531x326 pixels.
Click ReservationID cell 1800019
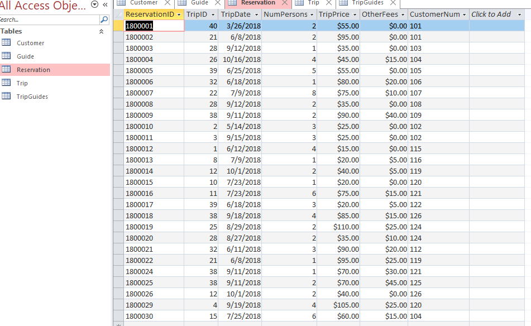pos(154,227)
